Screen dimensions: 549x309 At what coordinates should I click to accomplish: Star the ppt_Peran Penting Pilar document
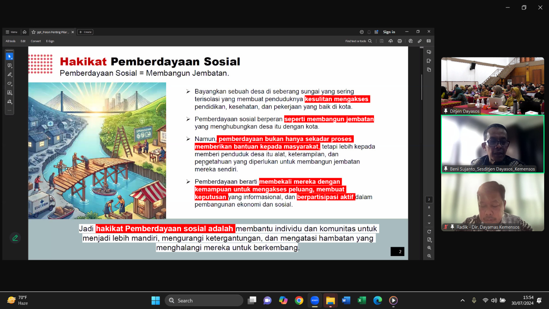[x=34, y=32]
